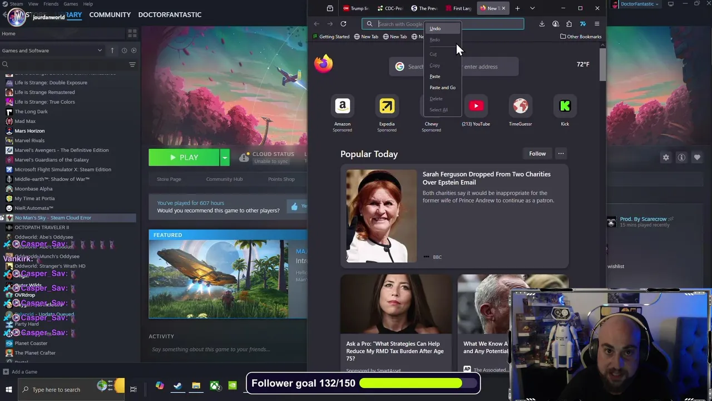Click game info icon next to gear

(681, 158)
